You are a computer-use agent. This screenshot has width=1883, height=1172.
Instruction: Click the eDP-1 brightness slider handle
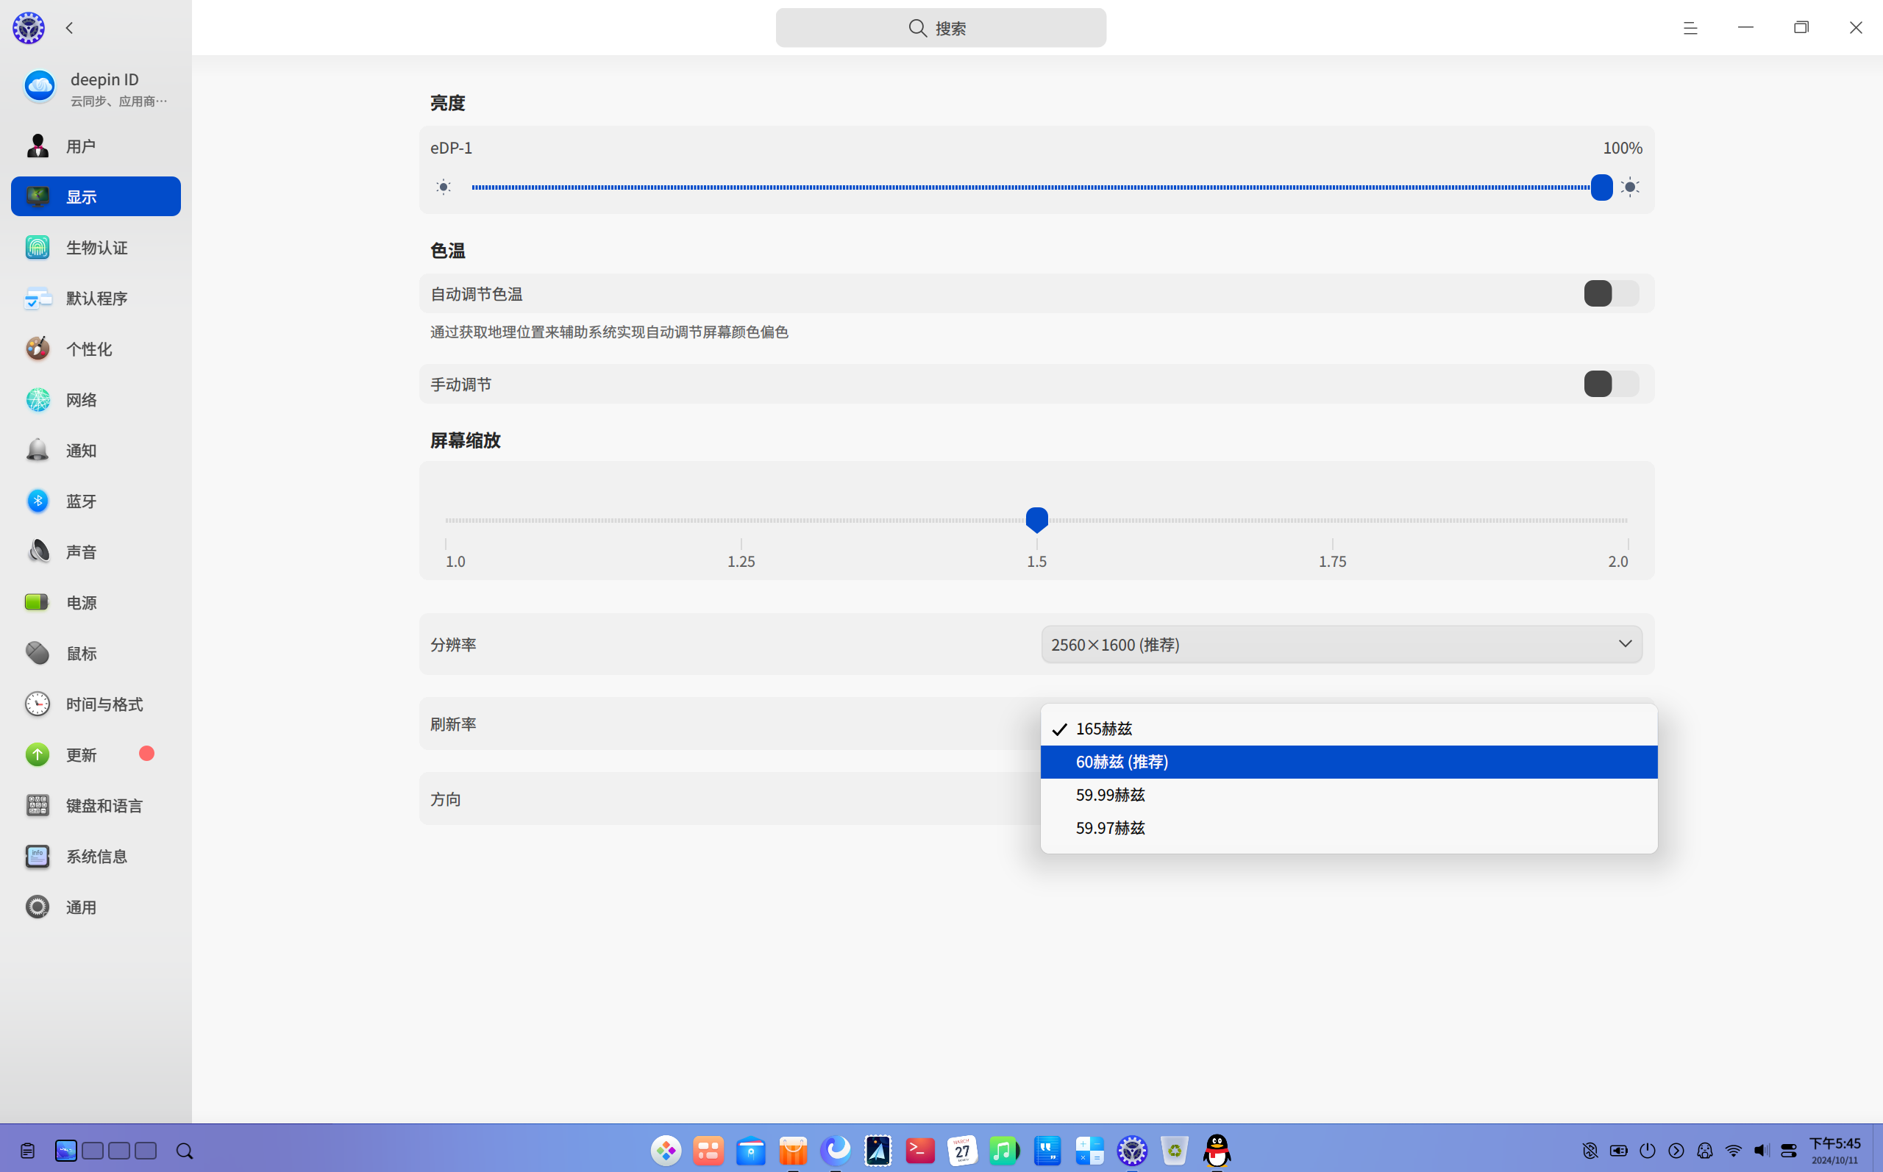(1601, 187)
